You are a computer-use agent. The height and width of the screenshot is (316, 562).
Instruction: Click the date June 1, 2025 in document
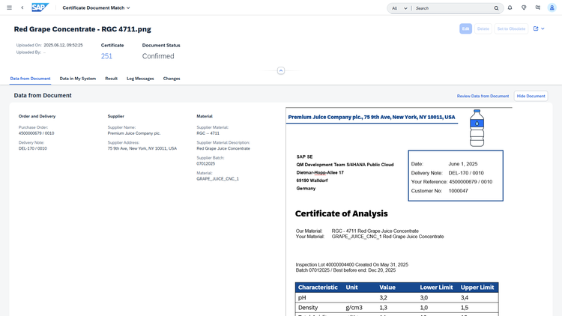click(x=463, y=164)
